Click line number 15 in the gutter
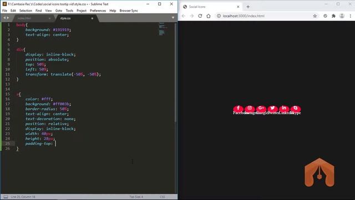 coord(7,94)
